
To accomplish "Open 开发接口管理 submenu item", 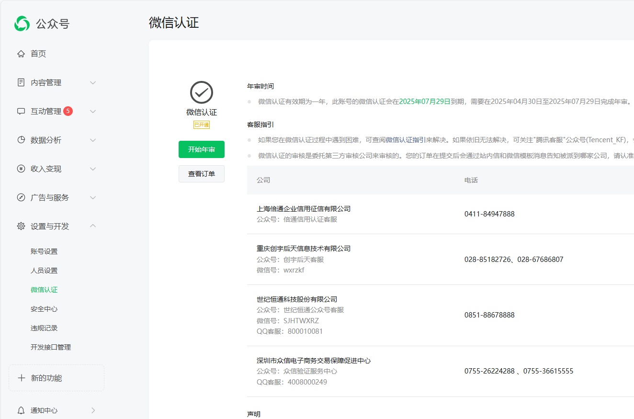I will 51,347.
